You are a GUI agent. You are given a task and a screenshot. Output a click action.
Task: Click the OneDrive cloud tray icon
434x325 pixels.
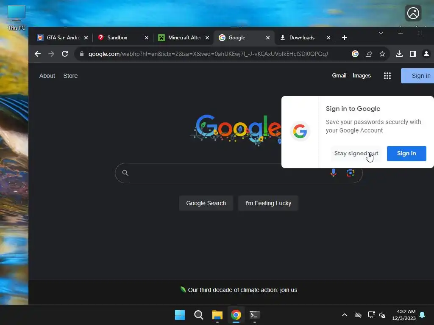tap(358, 315)
